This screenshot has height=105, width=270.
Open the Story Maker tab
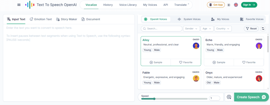coord(66,19)
